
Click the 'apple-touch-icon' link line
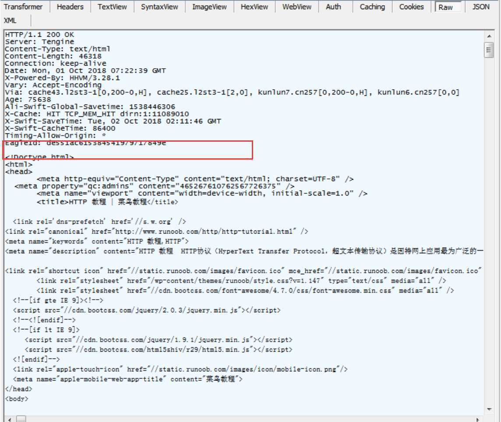click(x=180, y=370)
